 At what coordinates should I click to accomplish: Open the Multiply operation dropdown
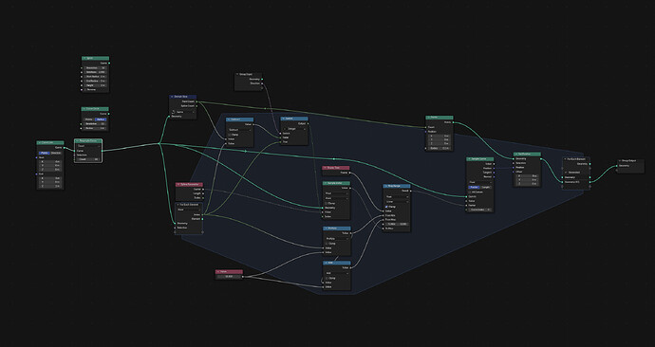coord(337,239)
